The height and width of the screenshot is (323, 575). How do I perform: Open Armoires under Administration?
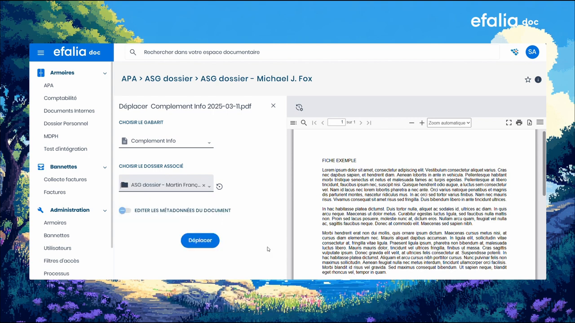point(55,223)
